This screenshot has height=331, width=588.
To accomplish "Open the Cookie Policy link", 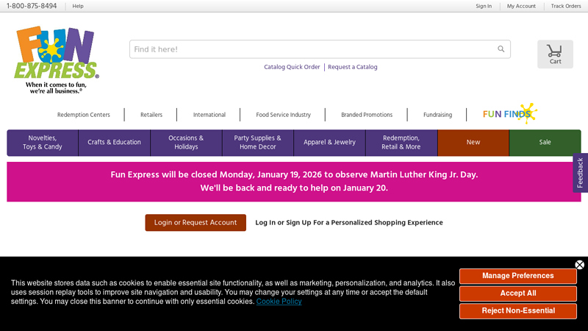I will 279,302.
